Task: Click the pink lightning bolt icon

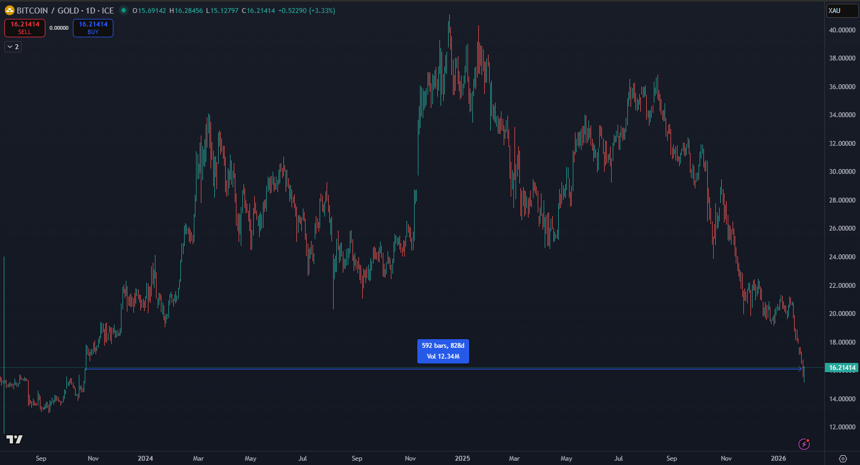Action: click(x=804, y=444)
